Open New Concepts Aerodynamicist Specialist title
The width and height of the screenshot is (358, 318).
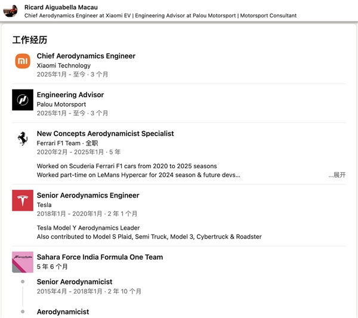pos(106,134)
